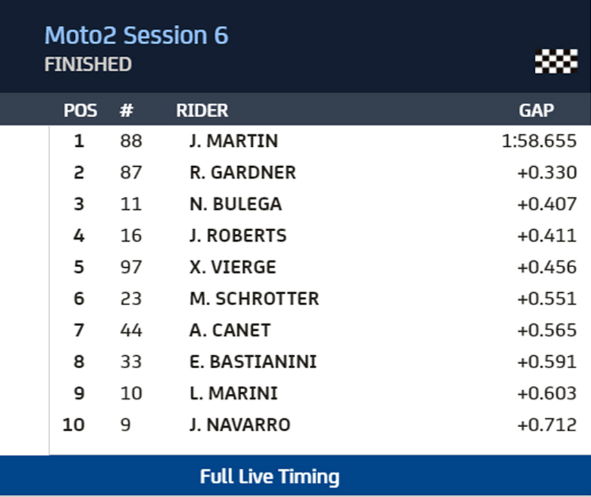The width and height of the screenshot is (591, 497).
Task: Click the checkered flag icon
Action: pos(556,62)
